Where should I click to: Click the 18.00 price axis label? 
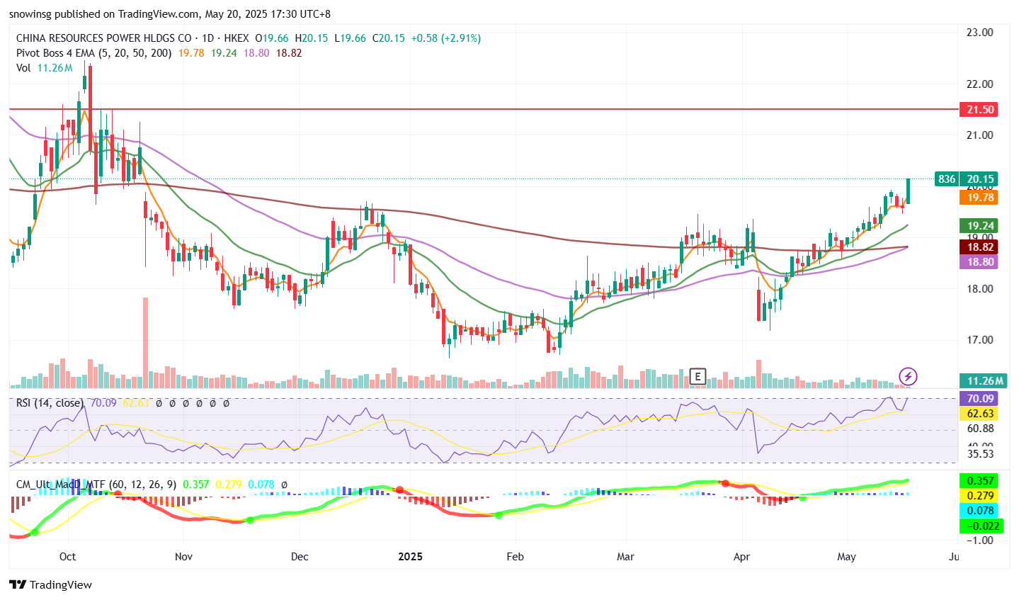pyautogui.click(x=980, y=289)
